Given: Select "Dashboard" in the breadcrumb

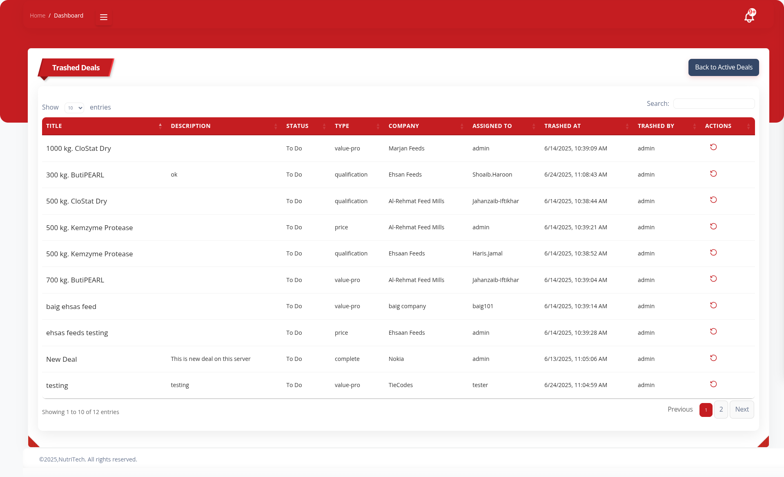Looking at the screenshot, I should tap(68, 15).
